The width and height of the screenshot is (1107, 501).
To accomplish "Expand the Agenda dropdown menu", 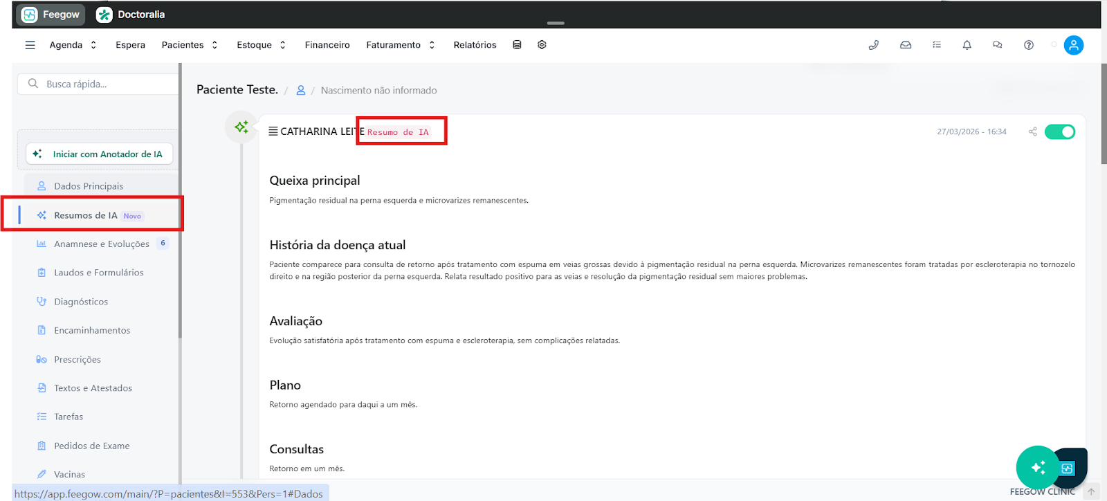I will pos(73,45).
